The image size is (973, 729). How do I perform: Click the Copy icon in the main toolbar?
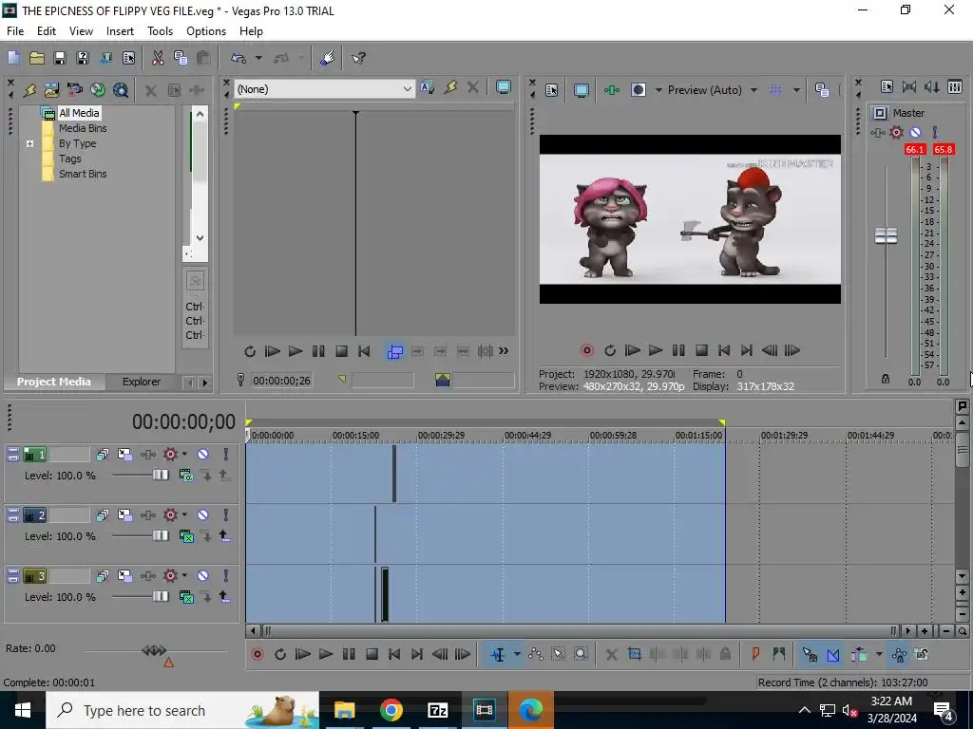pyautogui.click(x=181, y=58)
